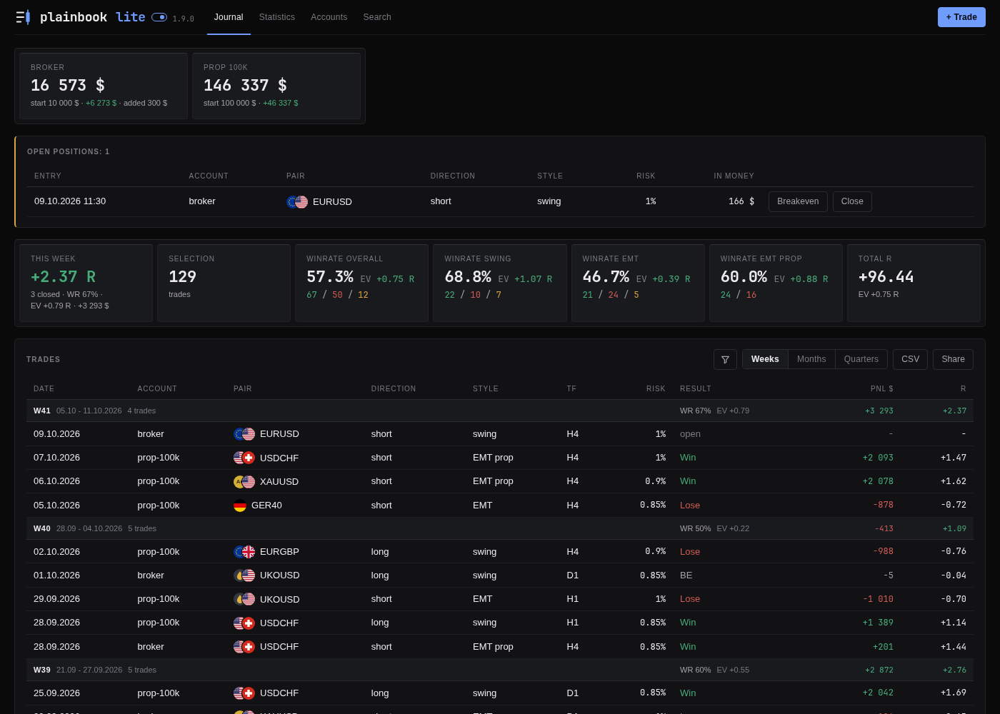
Task: Click flag icon of 25.09.2026 USDCHF trade
Action: (244, 693)
